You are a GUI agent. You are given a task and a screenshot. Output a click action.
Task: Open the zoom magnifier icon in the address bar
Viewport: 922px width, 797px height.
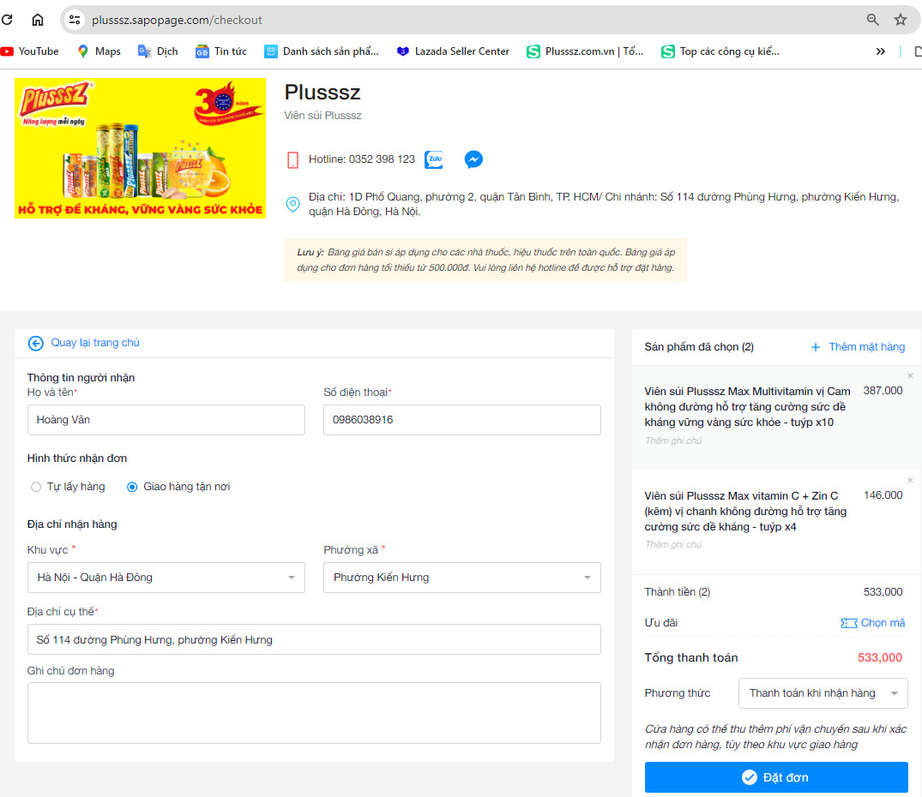tap(872, 20)
